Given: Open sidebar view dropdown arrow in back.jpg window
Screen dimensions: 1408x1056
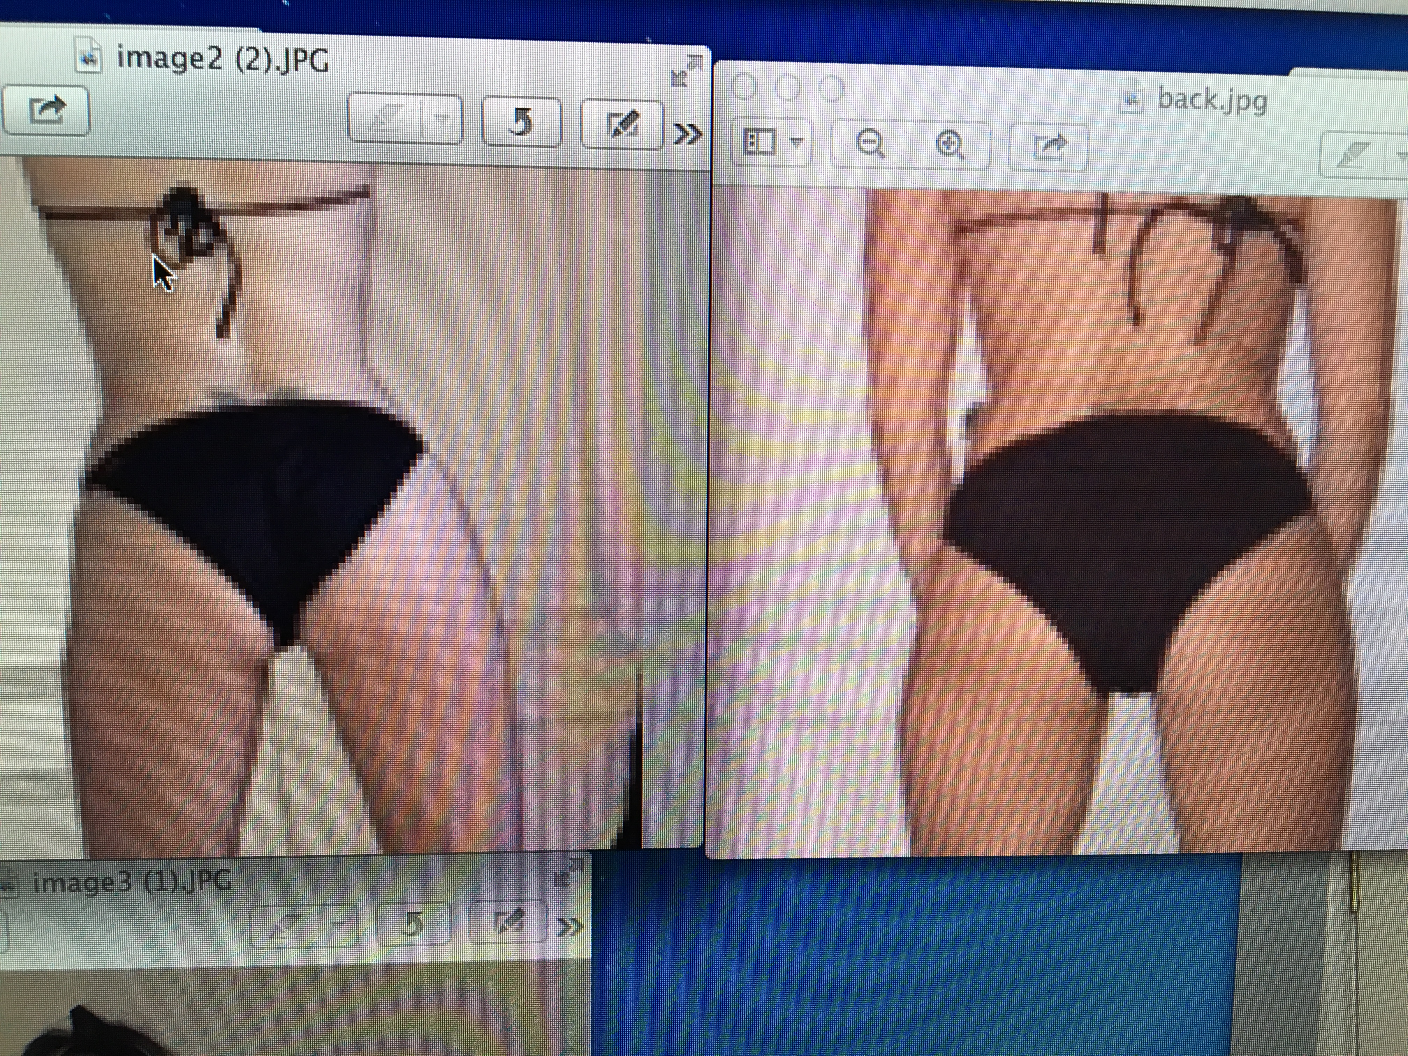Looking at the screenshot, I should coord(797,142).
